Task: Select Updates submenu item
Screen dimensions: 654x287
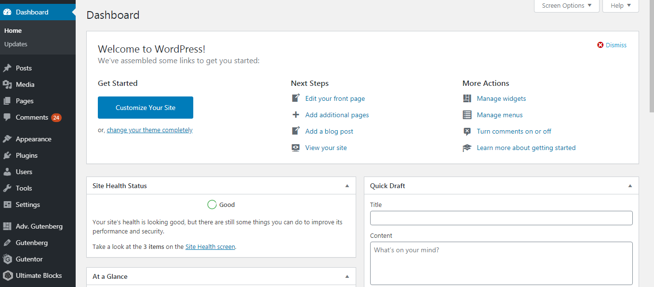Action: [16, 44]
